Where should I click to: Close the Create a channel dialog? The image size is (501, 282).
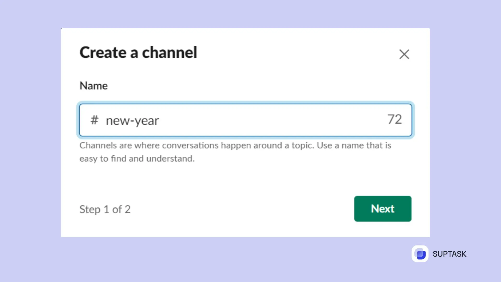click(x=404, y=54)
